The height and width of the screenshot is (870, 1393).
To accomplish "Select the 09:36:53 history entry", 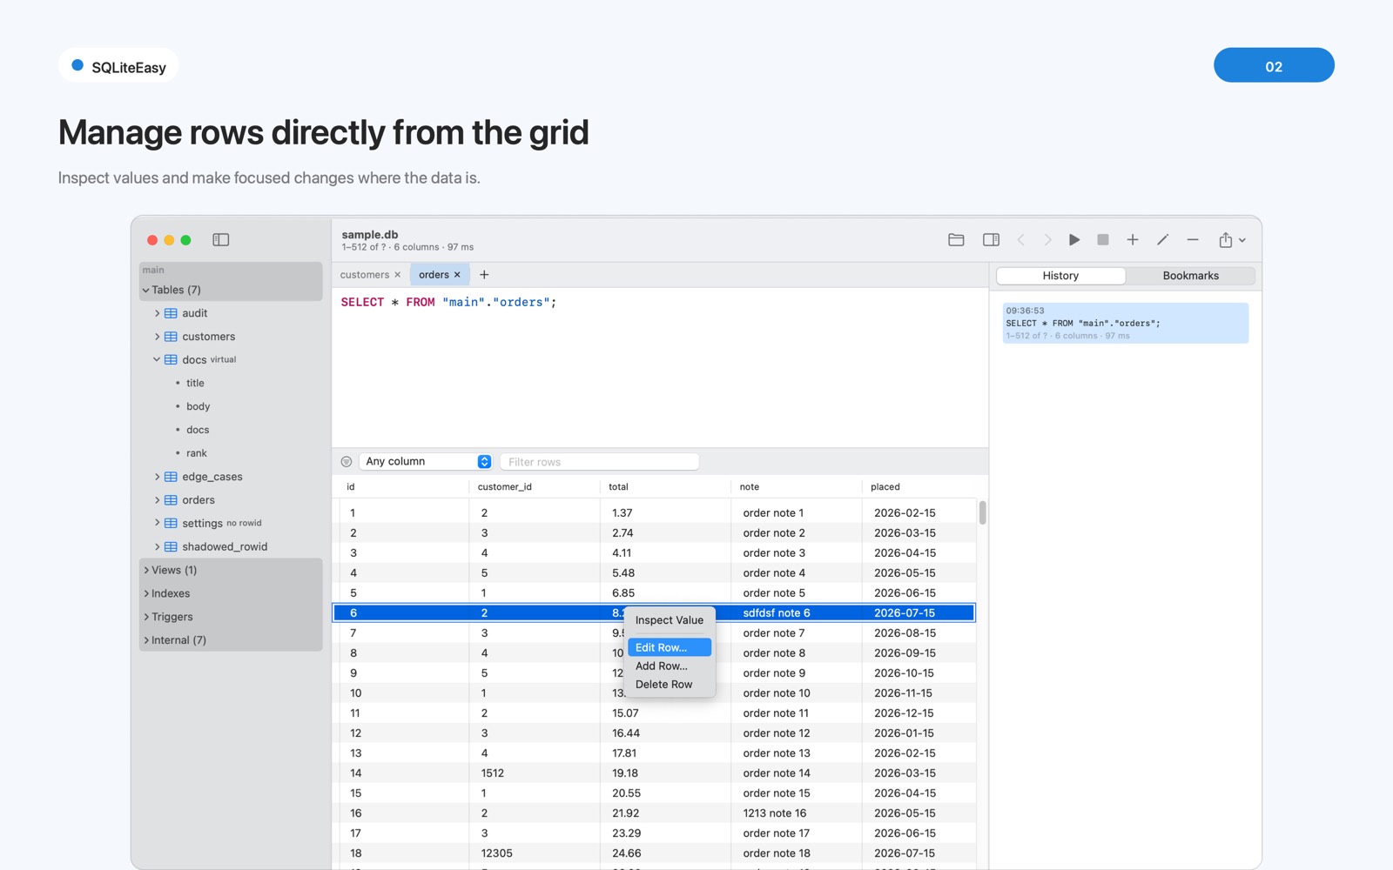I will click(1125, 323).
